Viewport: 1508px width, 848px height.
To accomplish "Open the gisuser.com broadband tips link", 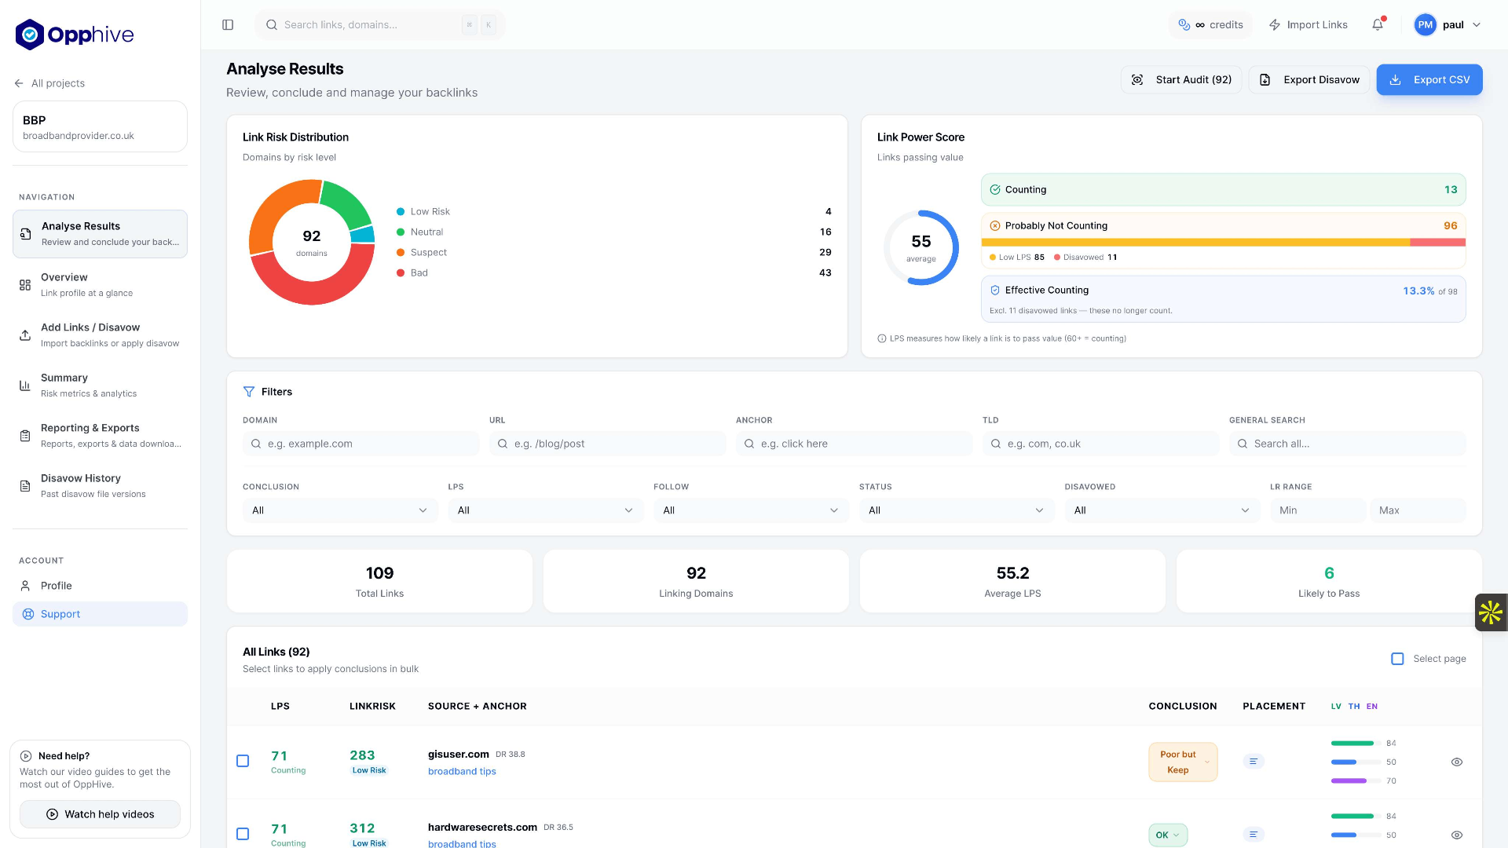I will (462, 772).
